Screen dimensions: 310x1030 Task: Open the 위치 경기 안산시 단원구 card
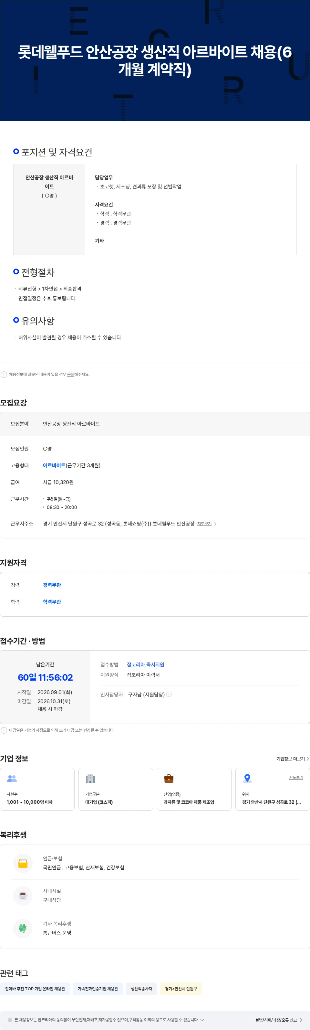point(273,789)
